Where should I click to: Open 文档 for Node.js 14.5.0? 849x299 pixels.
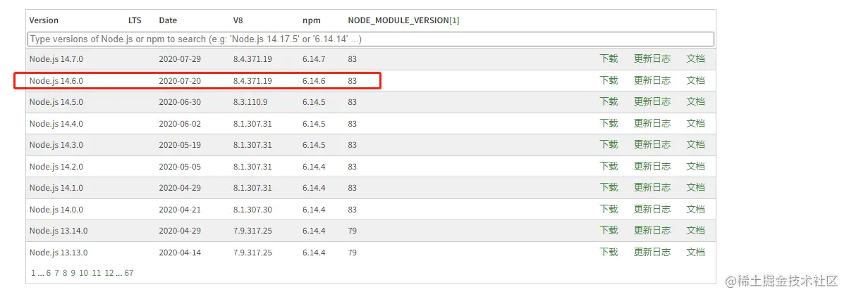(x=695, y=102)
